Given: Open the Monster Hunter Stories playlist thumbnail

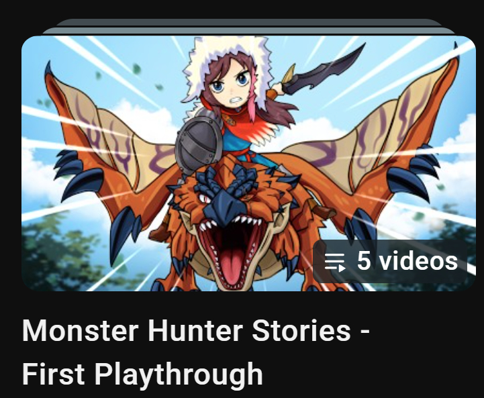Looking at the screenshot, I should 248,163.
